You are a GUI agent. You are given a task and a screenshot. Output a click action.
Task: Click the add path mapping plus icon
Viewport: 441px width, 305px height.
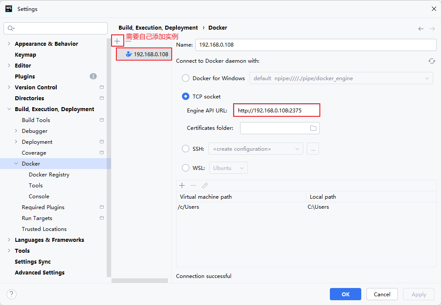click(182, 186)
